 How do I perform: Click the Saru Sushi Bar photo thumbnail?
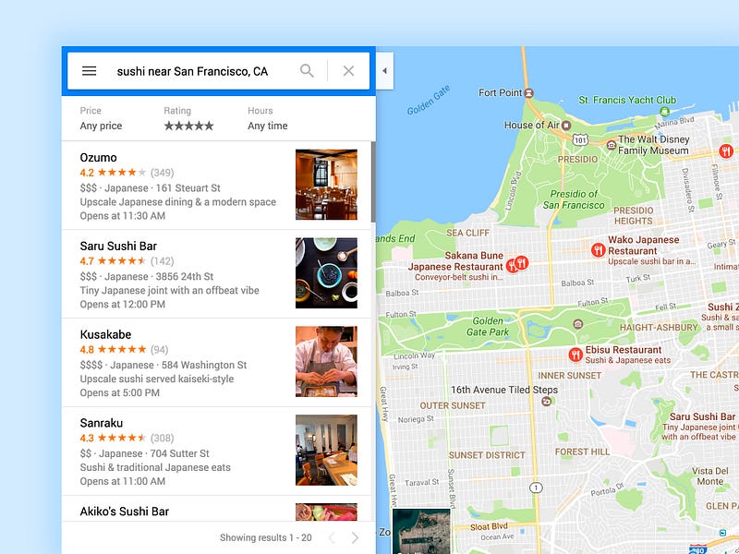pos(326,273)
